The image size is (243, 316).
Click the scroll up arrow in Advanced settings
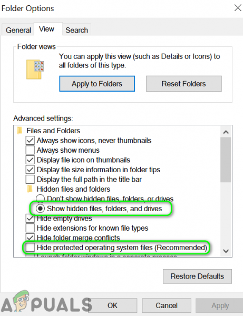point(226,132)
